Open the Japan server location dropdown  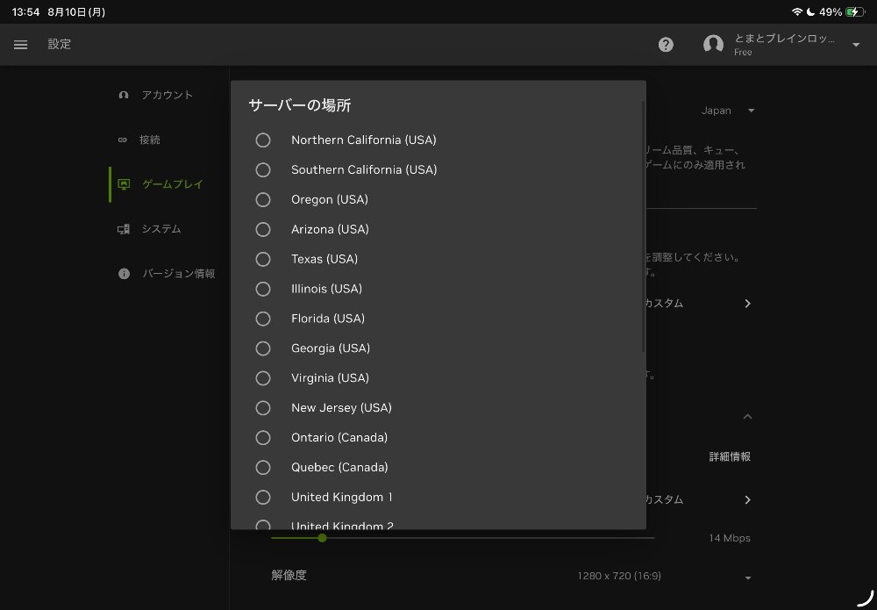point(728,111)
